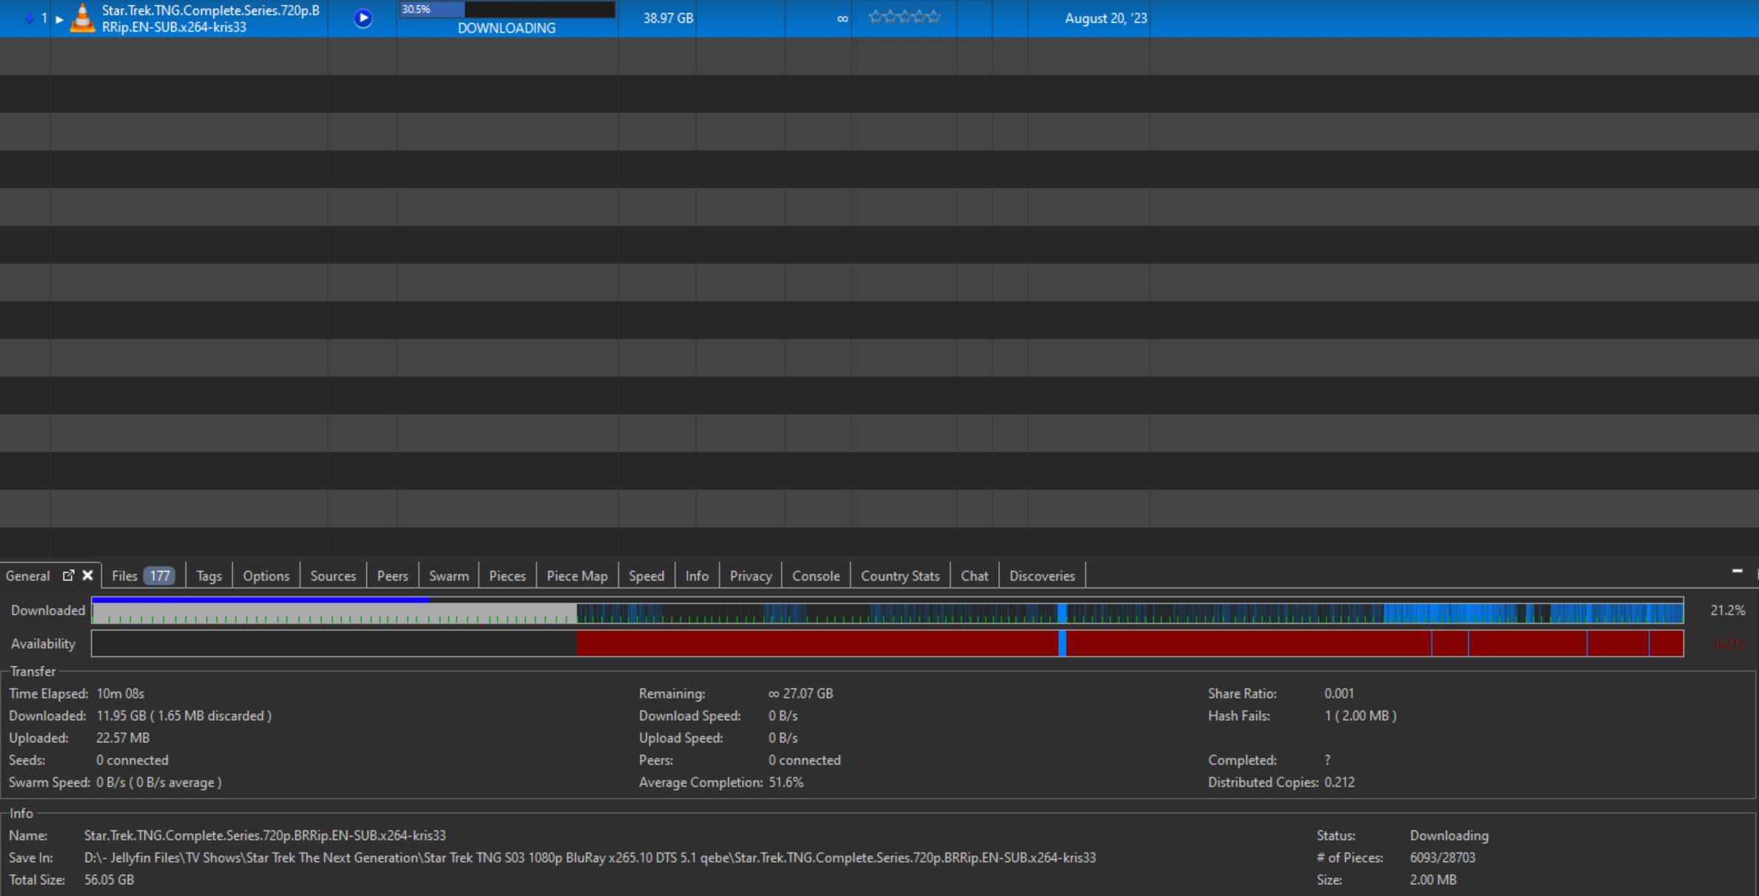
Task: Click the Time Elapsed 10m 08s value
Action: [120, 693]
